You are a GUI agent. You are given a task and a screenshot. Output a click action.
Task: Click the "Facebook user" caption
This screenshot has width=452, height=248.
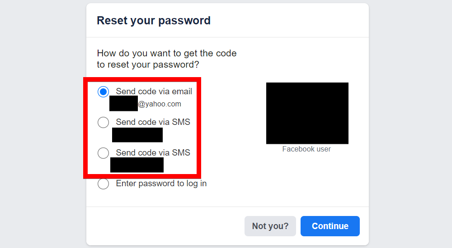click(x=306, y=149)
